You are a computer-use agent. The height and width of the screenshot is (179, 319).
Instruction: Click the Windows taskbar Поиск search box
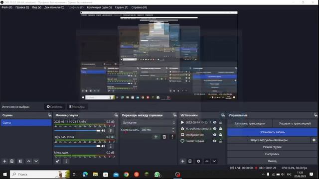[x=40, y=175]
